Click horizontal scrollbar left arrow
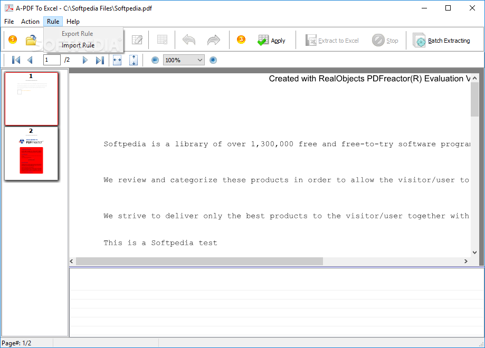Image resolution: width=485 pixels, height=348 pixels. coord(72,261)
